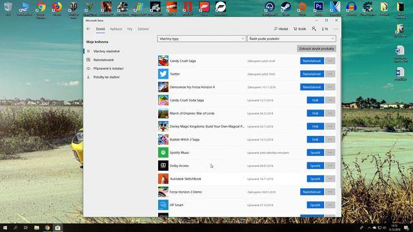Select Všechny vlastněné in the sidebar
This screenshot has width=413, height=232.
(106, 52)
